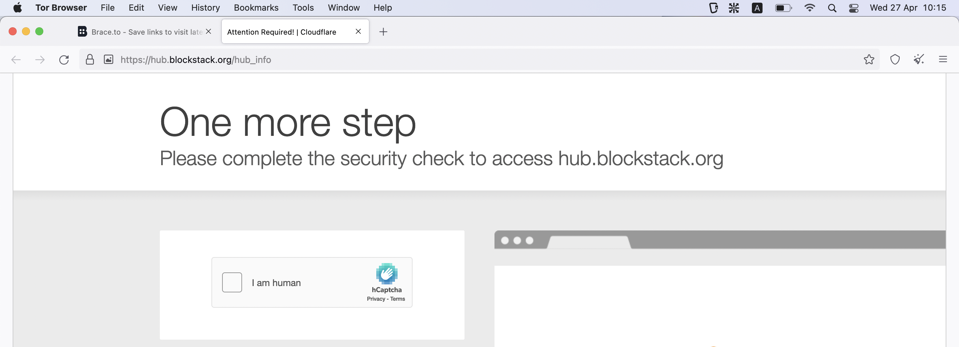Check the I am human checkbox
This screenshot has height=347, width=959.
232,282
